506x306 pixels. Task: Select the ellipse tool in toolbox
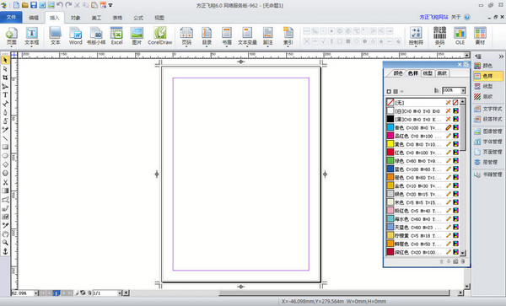5,156
